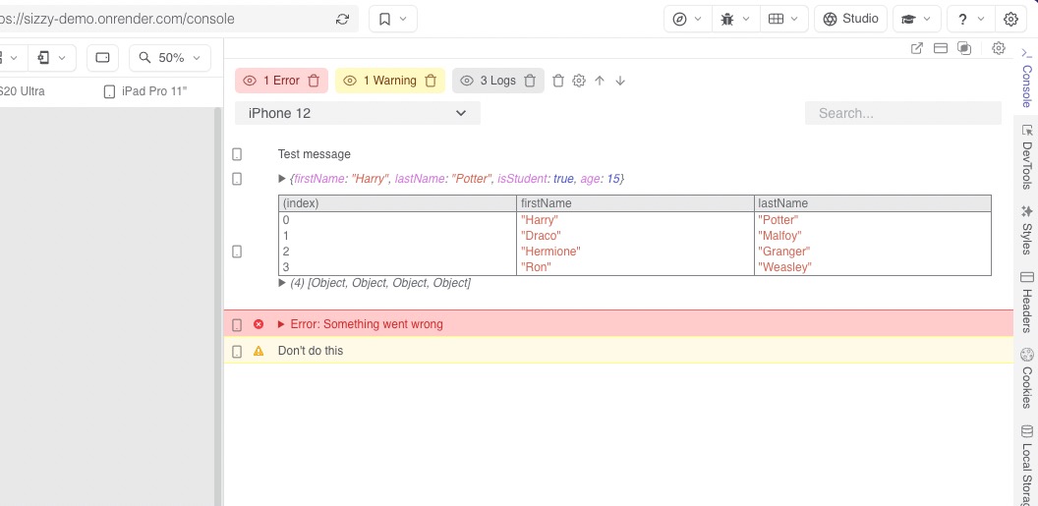Click the graduation cap tutorials icon

pos(916,19)
